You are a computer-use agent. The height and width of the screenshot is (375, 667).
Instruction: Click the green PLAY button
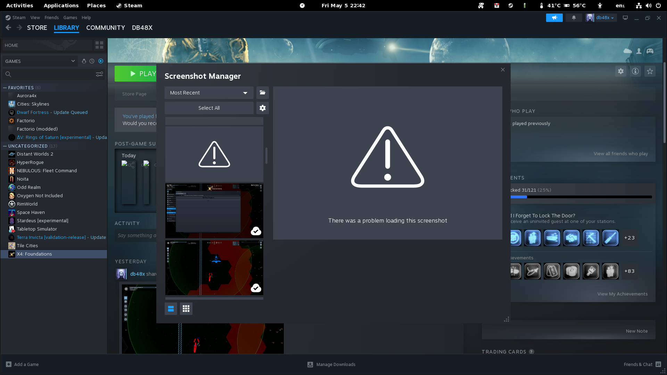pos(135,74)
